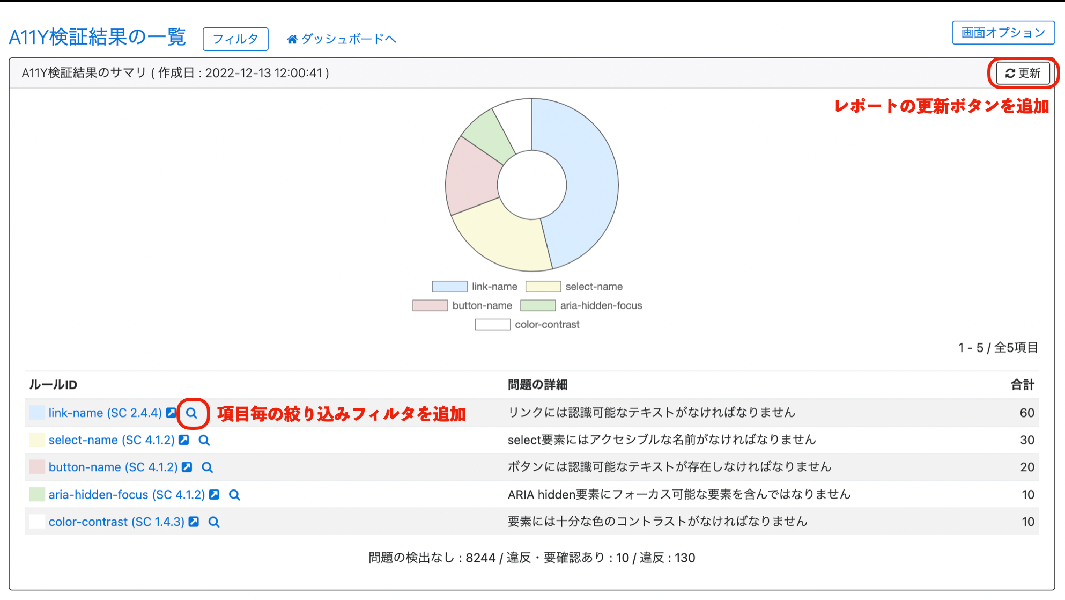This screenshot has height=600, width=1065.
Task: Click the select-name color swatch in the legend
Action: tap(543, 286)
